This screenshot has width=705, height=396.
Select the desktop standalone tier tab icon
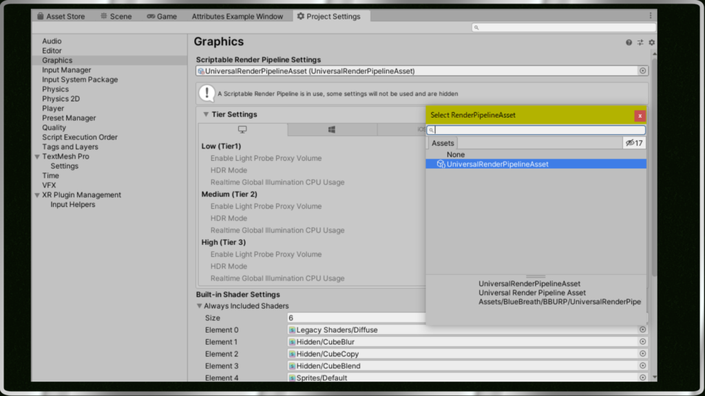[x=242, y=129]
